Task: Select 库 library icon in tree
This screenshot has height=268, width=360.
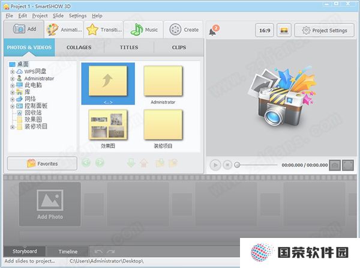Action: (20, 92)
